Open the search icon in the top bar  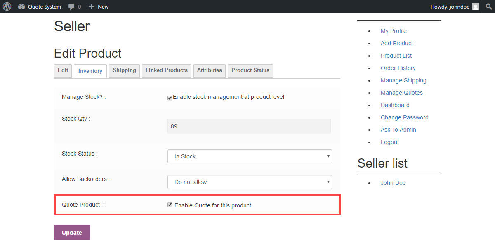click(488, 7)
